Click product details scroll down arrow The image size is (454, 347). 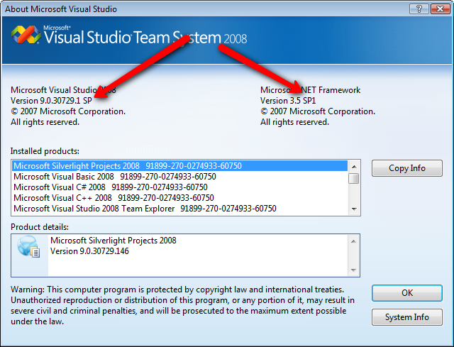[353, 270]
